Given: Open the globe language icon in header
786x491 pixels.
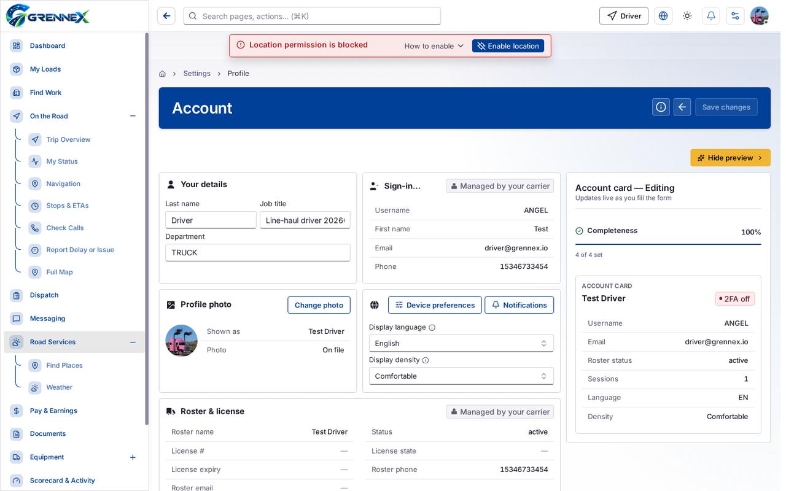Looking at the screenshot, I should tap(663, 16).
